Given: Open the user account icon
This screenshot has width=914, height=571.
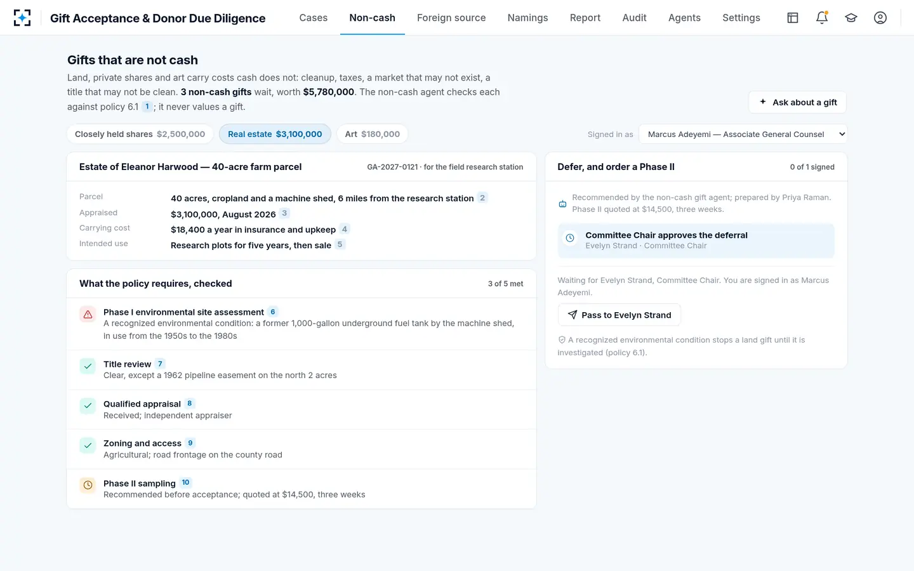Looking at the screenshot, I should [x=880, y=18].
